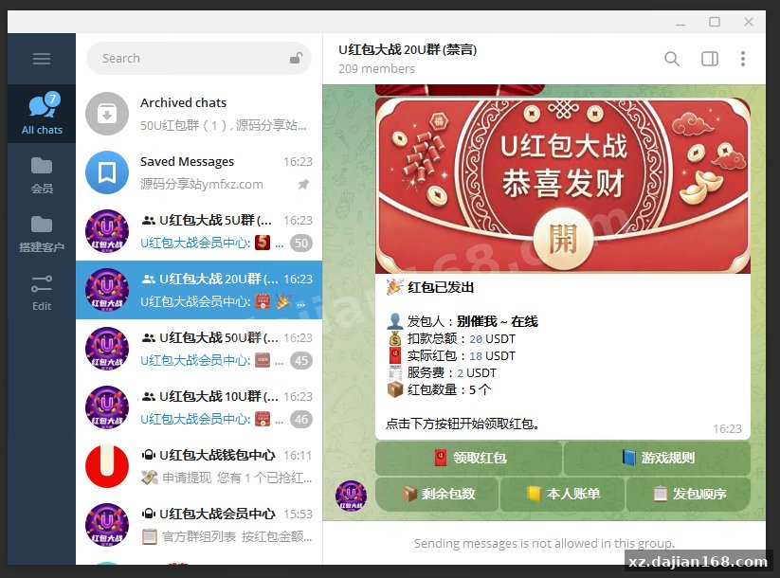Image resolution: width=780 pixels, height=578 pixels.
Task: Click the lock icon in the search bar
Action: [296, 58]
